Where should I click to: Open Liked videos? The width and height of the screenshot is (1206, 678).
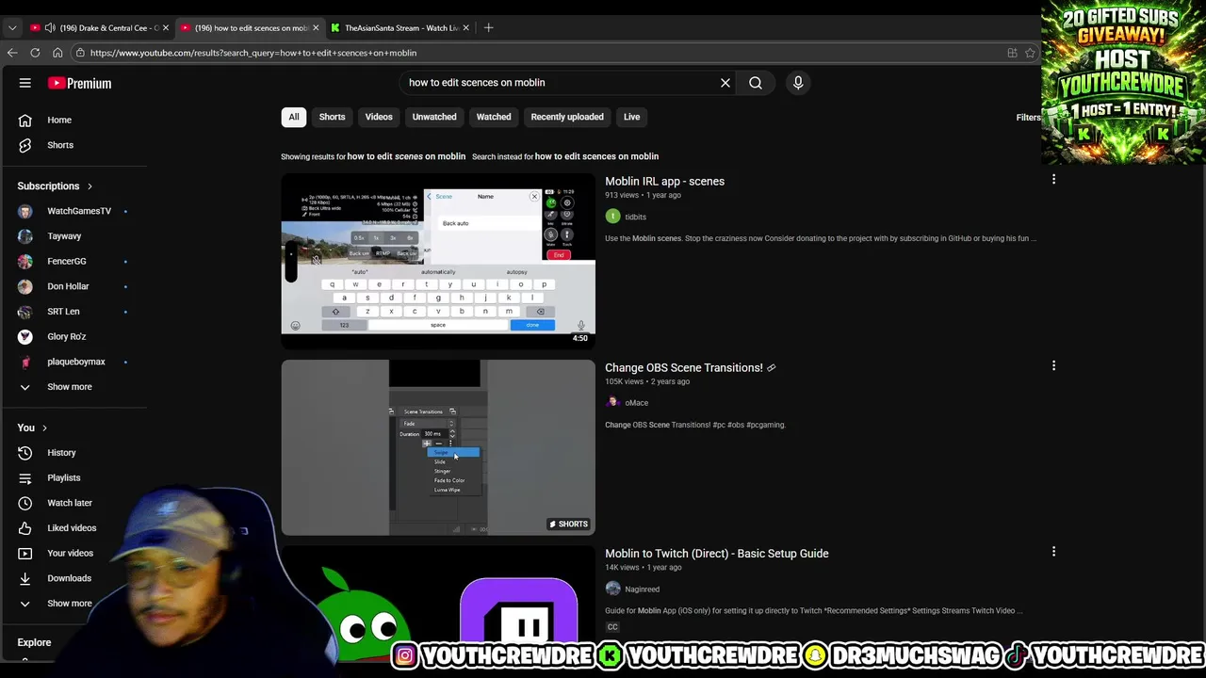pos(73,528)
